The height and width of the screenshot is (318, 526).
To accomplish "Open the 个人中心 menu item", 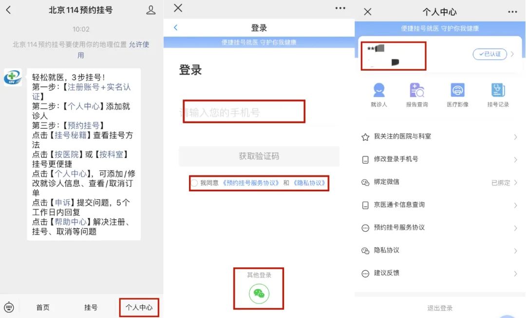I will tap(139, 307).
